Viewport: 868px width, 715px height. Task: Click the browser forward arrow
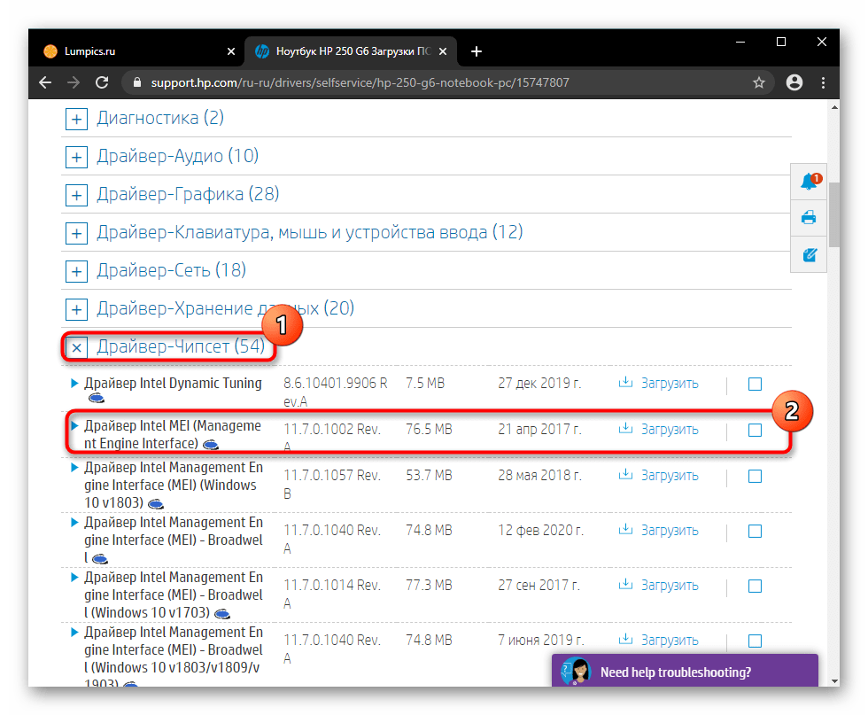tap(73, 82)
